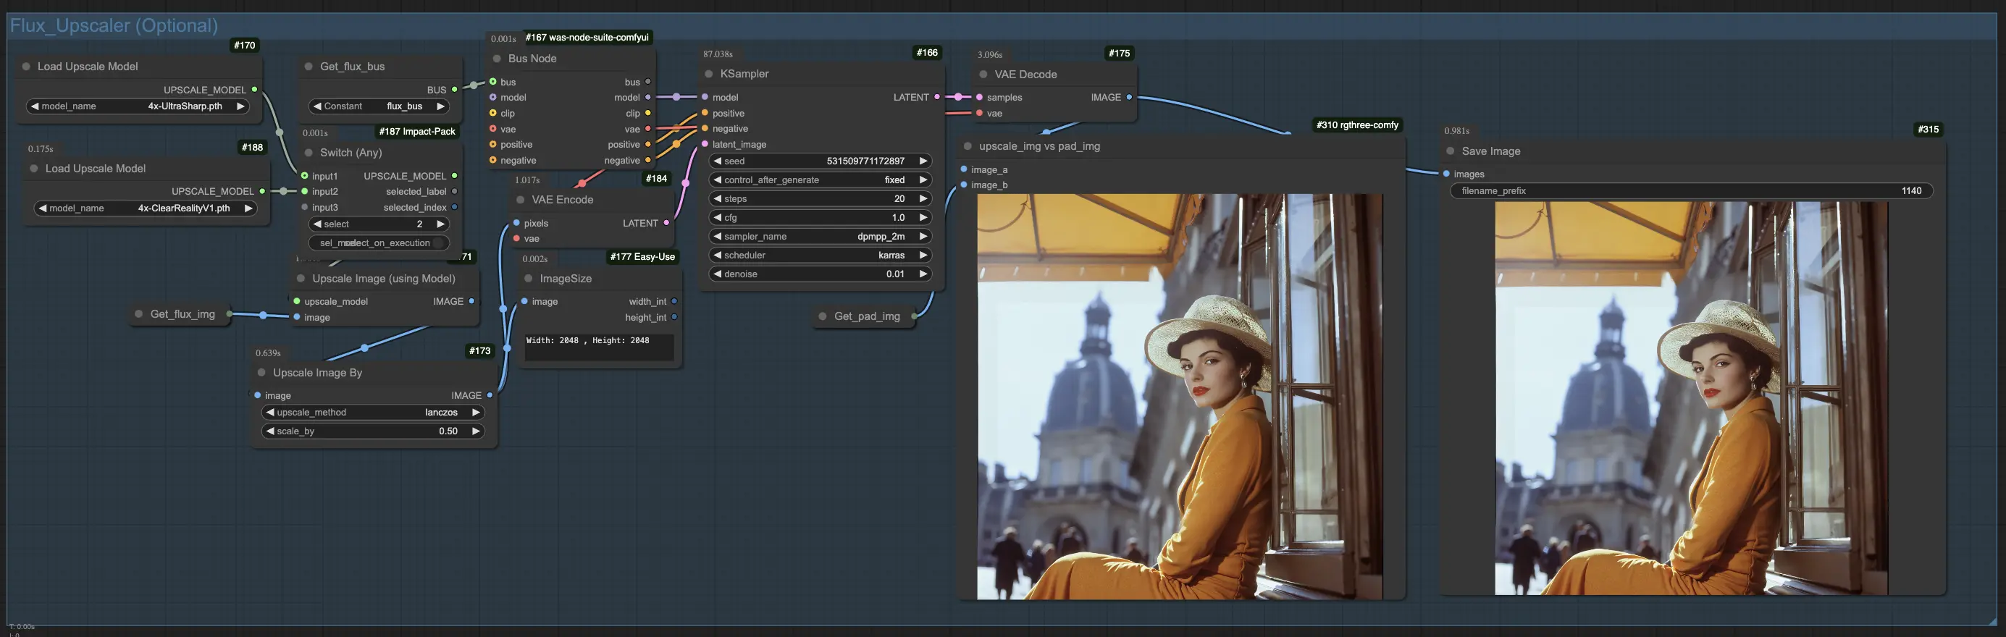Collapse the KSampler node dot
2006x637 pixels.
pyautogui.click(x=709, y=74)
